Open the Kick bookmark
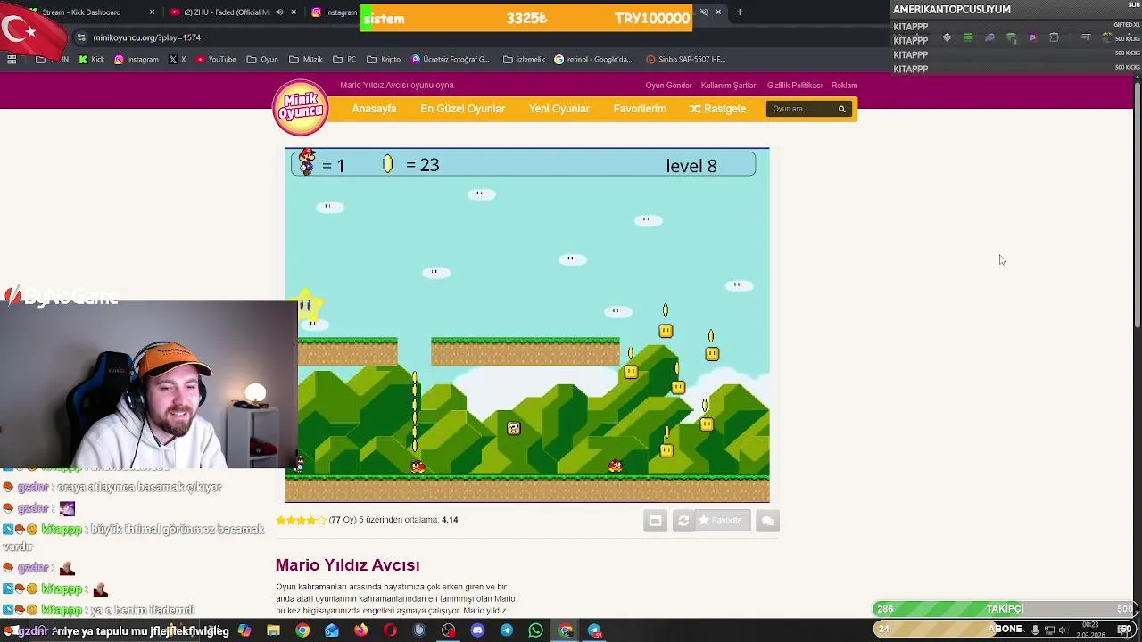The height and width of the screenshot is (642, 1142). coord(92,60)
